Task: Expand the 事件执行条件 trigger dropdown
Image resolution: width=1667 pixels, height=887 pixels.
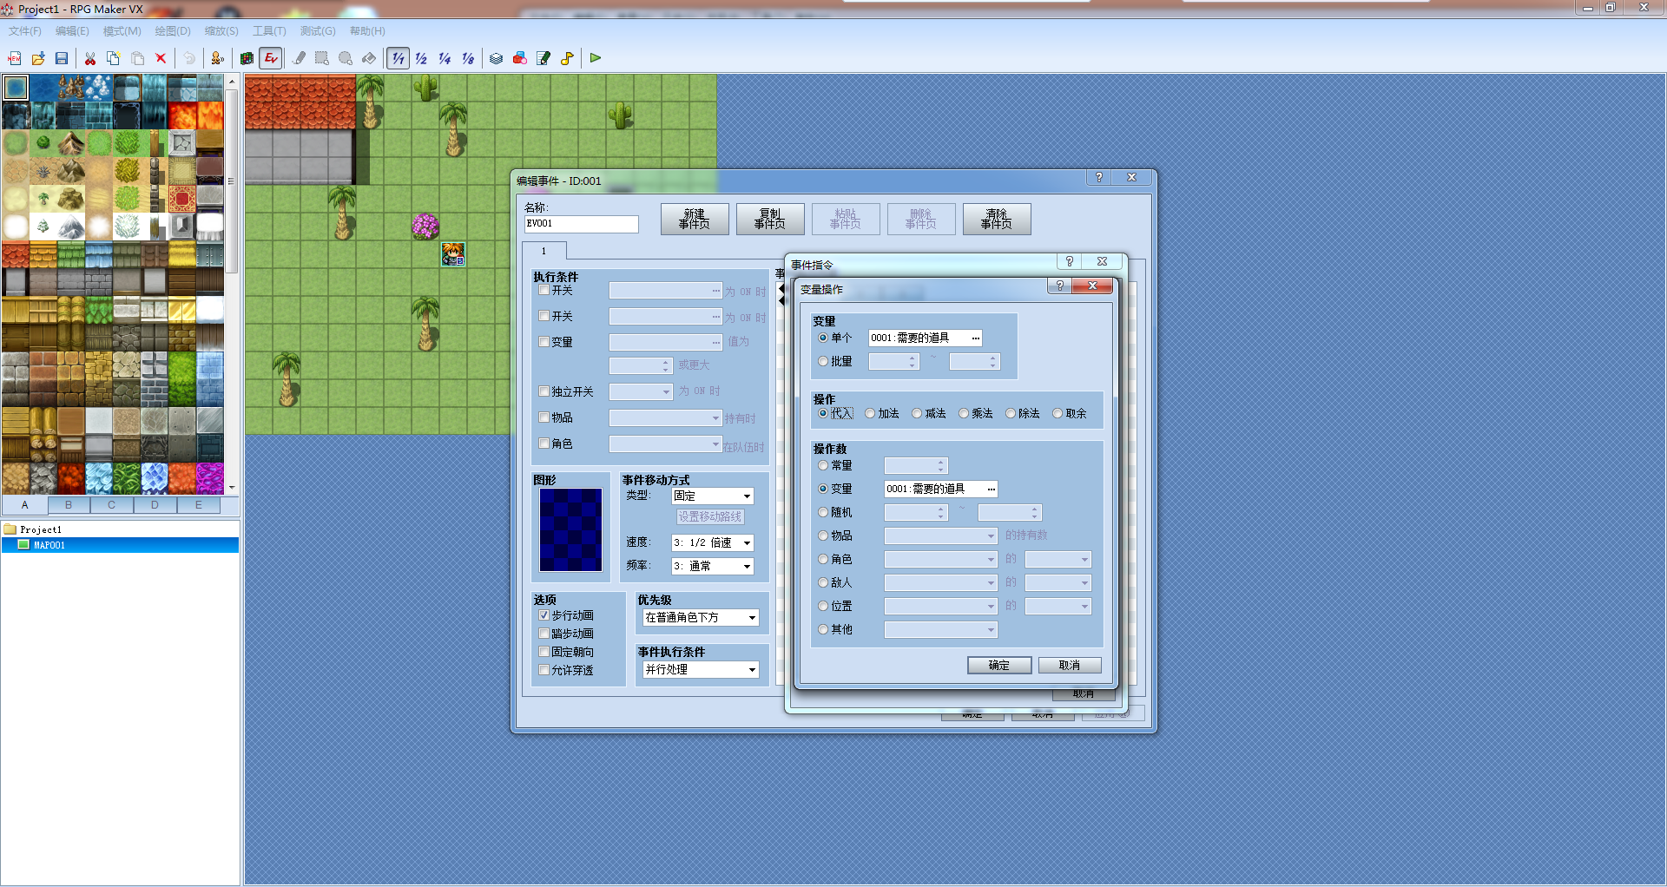Action: point(701,670)
